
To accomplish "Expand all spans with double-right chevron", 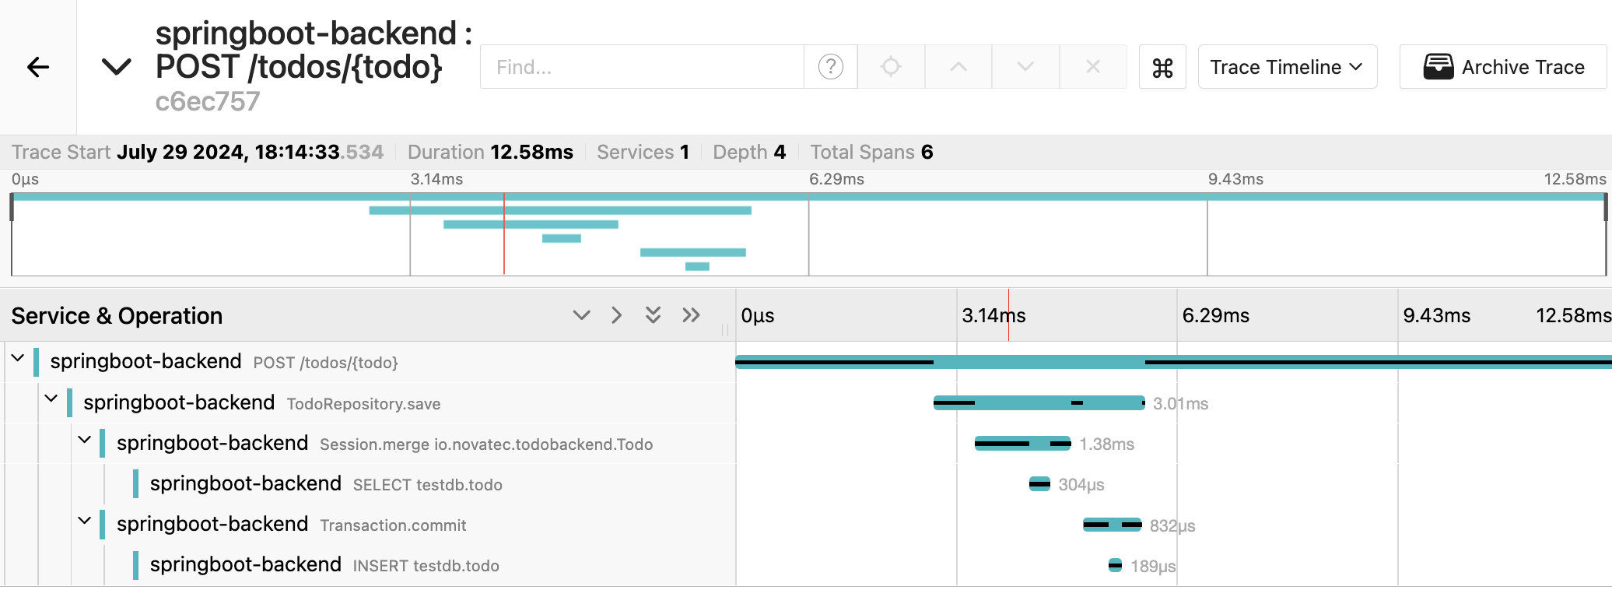I will [691, 315].
